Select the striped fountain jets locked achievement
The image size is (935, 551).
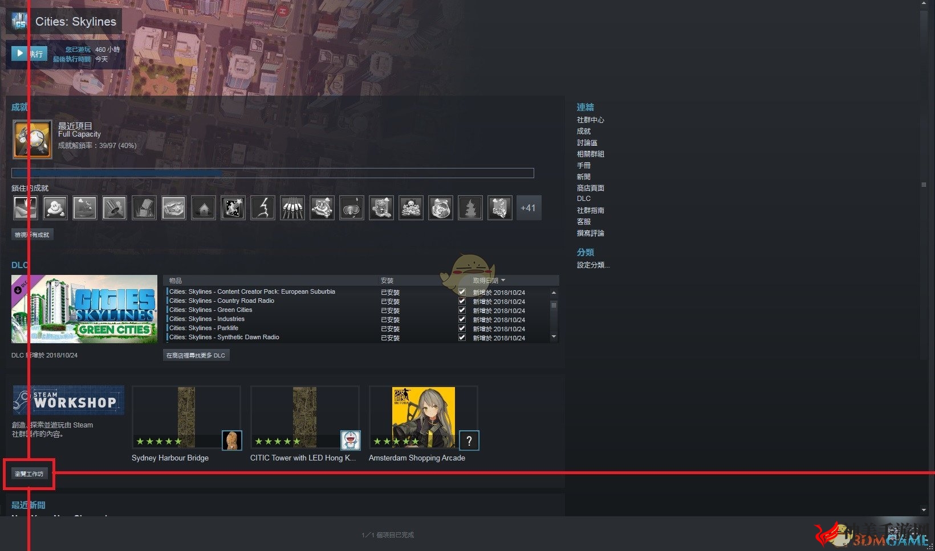(x=292, y=208)
